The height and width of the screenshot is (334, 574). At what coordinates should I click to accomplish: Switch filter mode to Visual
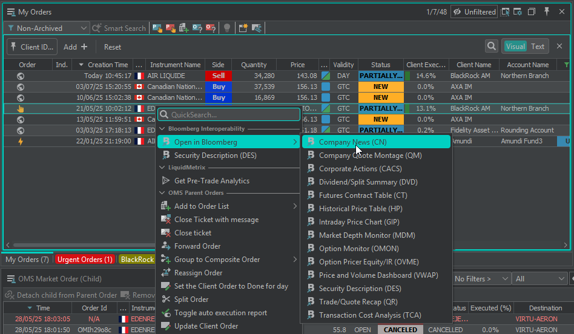pos(515,47)
